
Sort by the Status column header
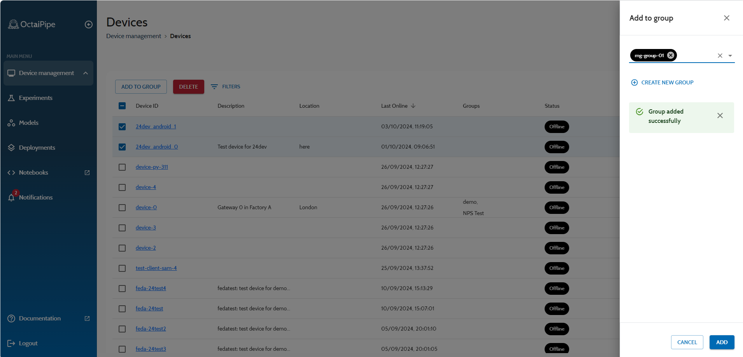(x=552, y=106)
